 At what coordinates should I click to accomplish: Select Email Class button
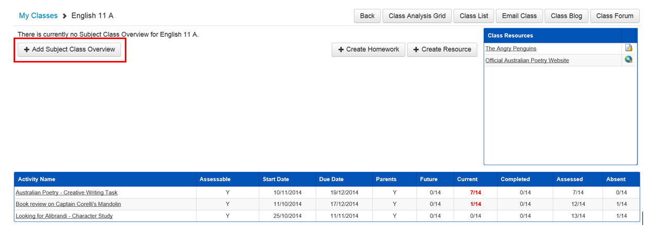pos(519,16)
